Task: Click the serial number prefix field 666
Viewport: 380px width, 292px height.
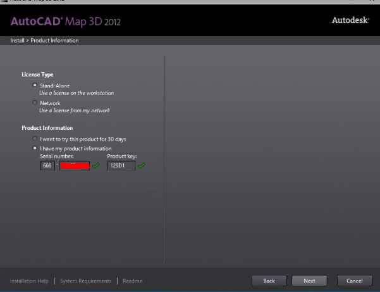Action: pyautogui.click(x=47, y=165)
